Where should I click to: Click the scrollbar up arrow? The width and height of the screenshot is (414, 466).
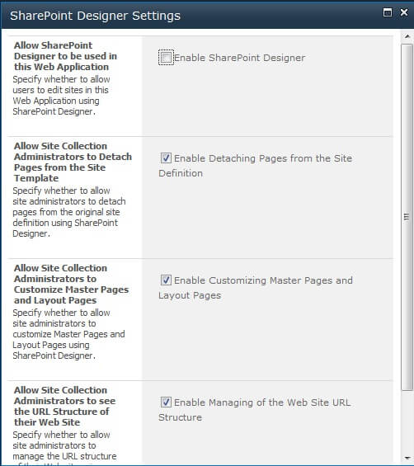[407, 36]
